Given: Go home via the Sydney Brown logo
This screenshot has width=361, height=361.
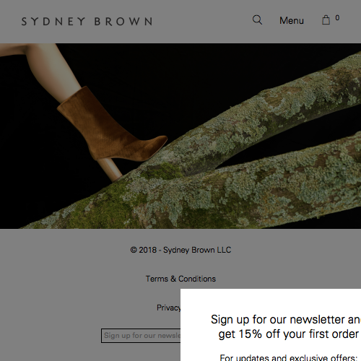Looking at the screenshot, I should click(x=87, y=22).
